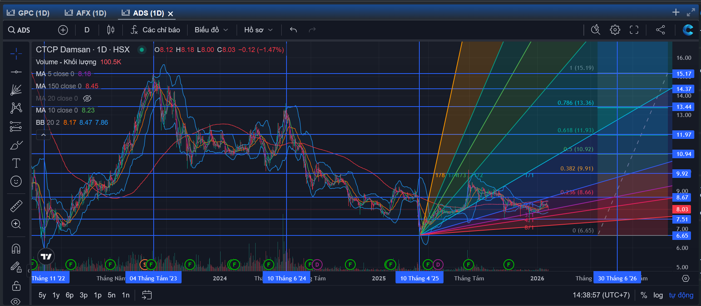
Task: Set chart range to 3p
Action: (x=84, y=295)
